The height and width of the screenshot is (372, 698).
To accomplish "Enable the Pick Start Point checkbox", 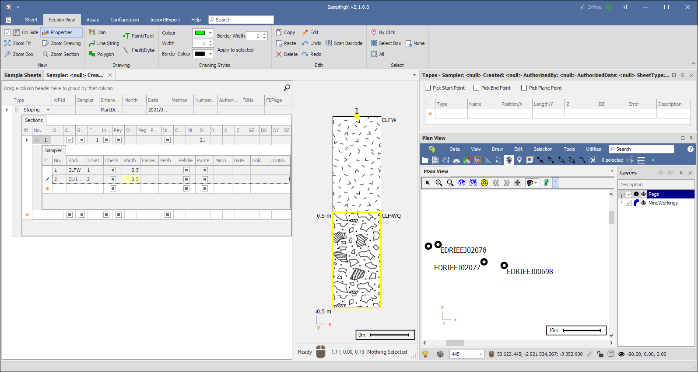I will pos(428,88).
